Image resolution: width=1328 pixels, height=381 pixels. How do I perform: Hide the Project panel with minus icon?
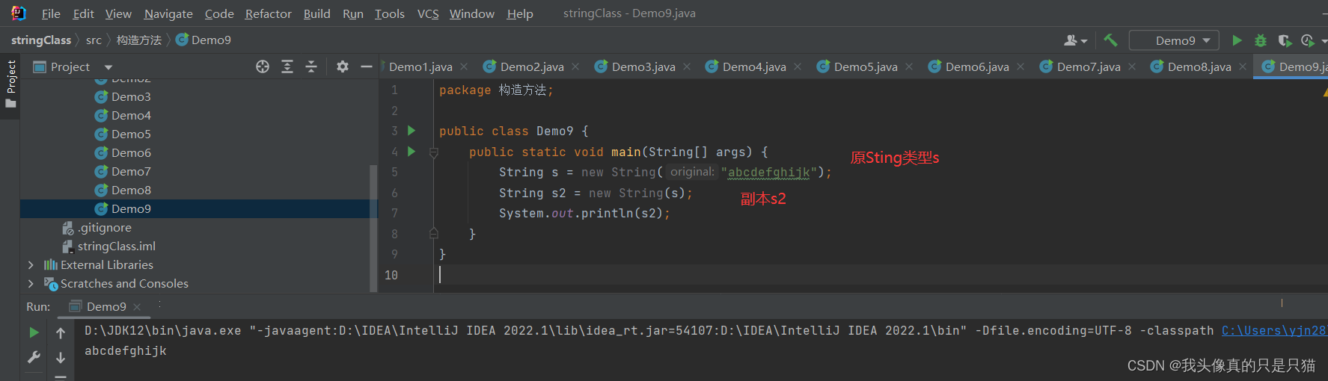(x=367, y=66)
